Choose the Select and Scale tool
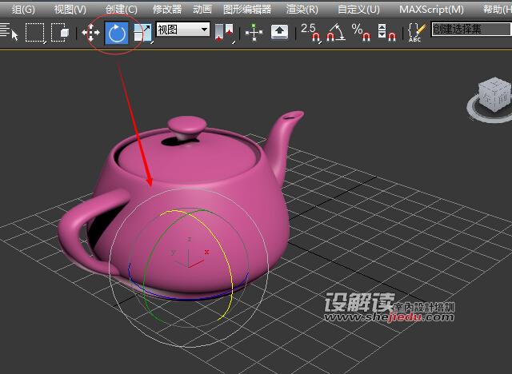The width and height of the screenshot is (512, 374). 142,33
